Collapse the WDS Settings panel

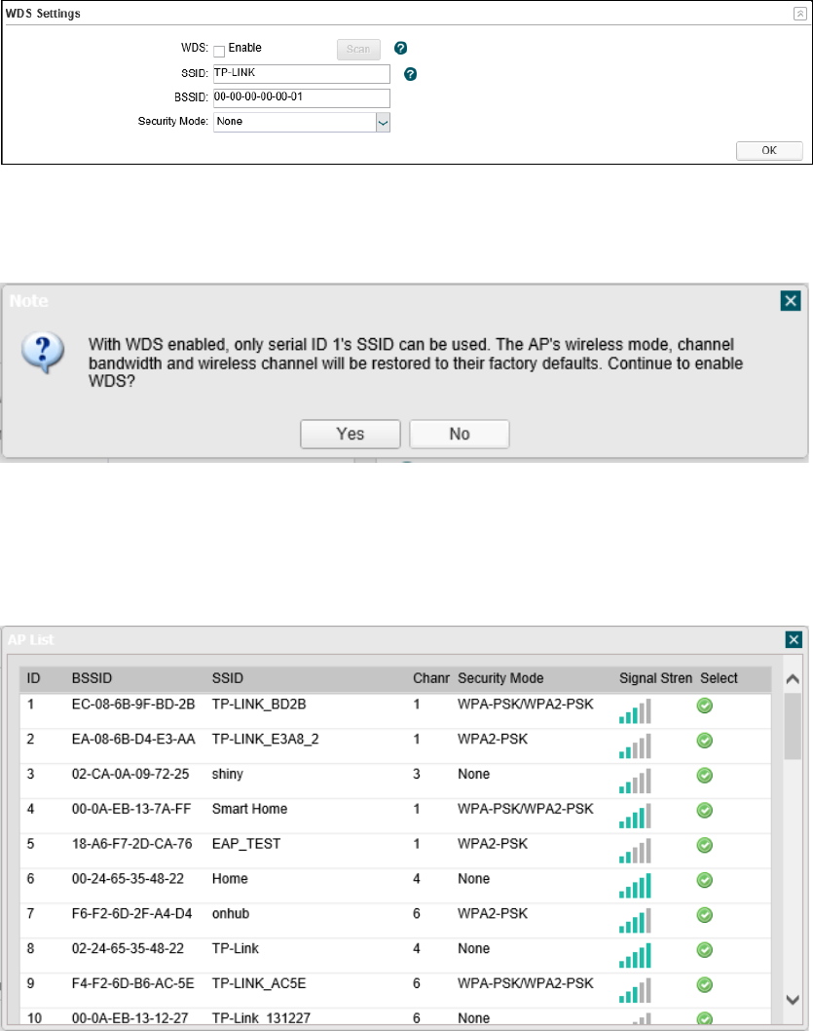[x=800, y=13]
